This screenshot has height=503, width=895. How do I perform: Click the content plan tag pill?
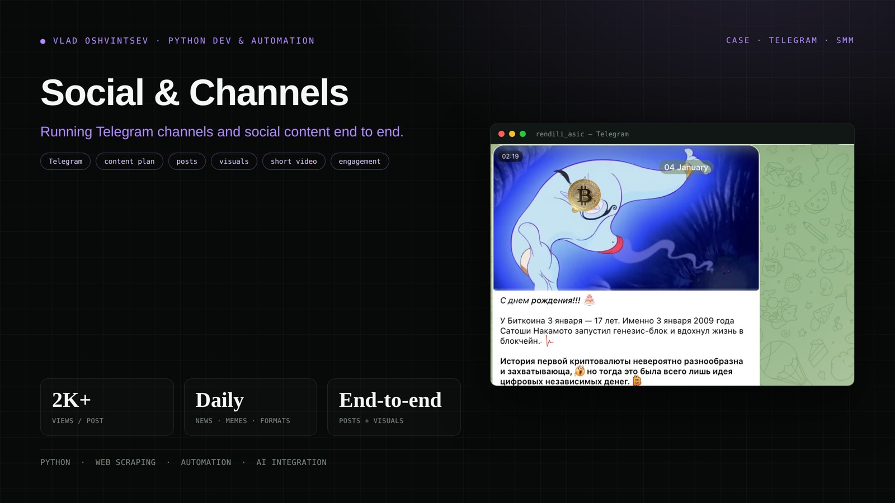(129, 162)
